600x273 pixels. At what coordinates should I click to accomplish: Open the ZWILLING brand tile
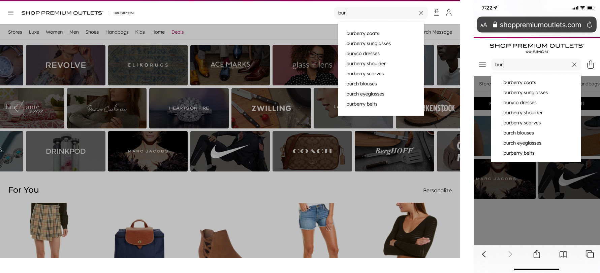coord(271,108)
